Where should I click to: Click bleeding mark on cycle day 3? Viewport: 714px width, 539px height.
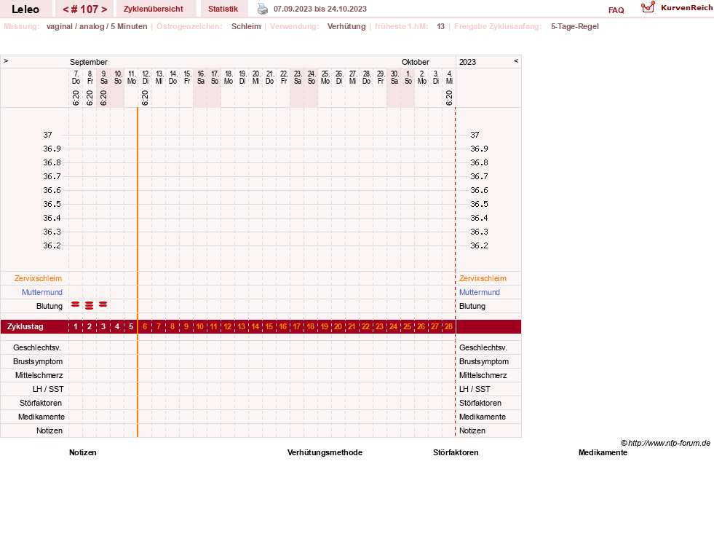click(103, 304)
